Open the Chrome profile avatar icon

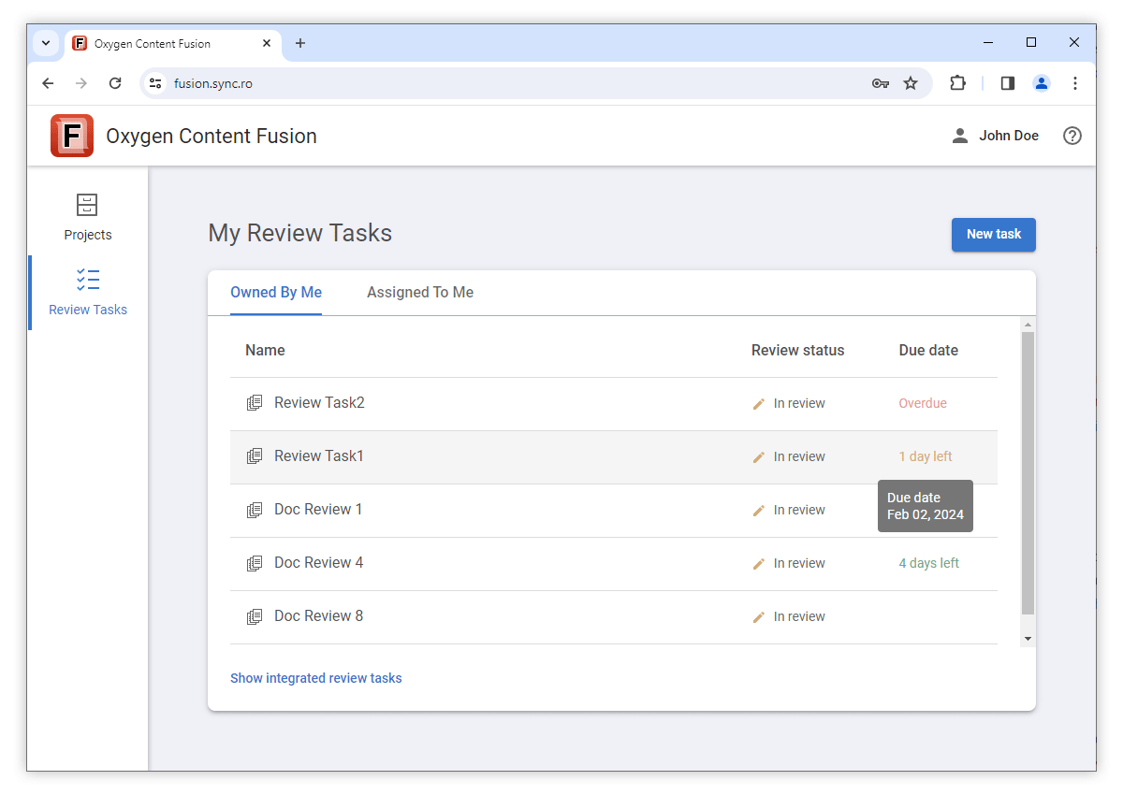(x=1042, y=83)
